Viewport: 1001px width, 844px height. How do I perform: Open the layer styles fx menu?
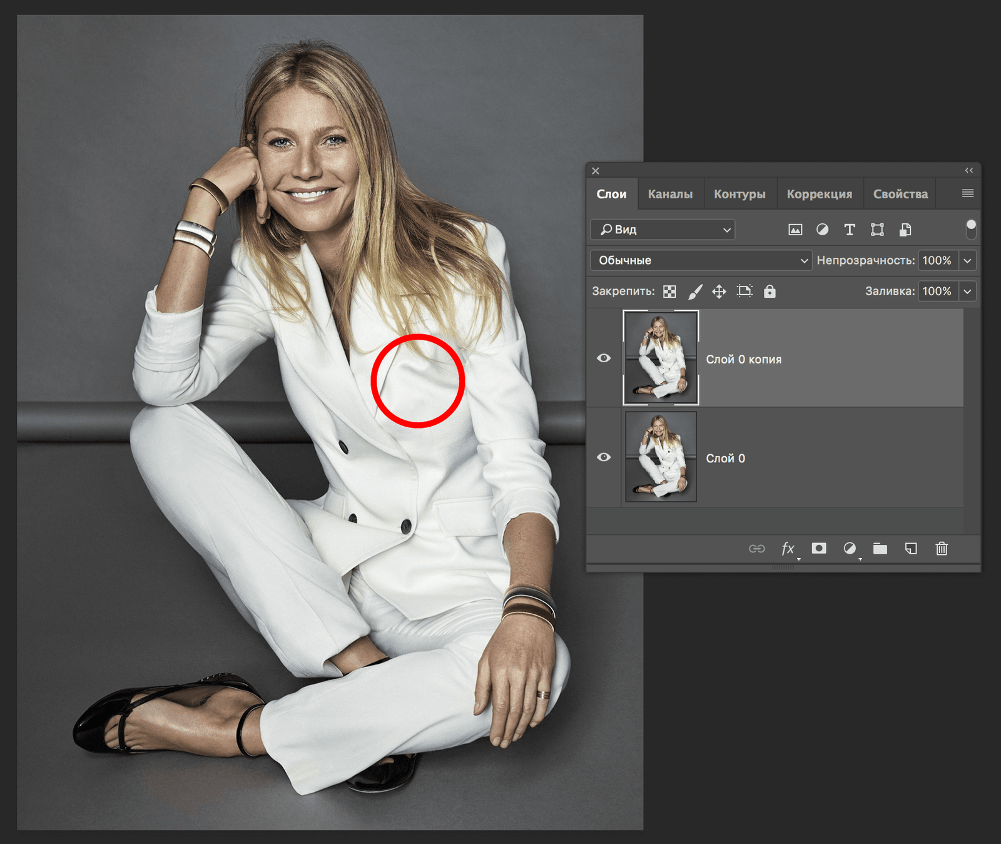point(788,549)
